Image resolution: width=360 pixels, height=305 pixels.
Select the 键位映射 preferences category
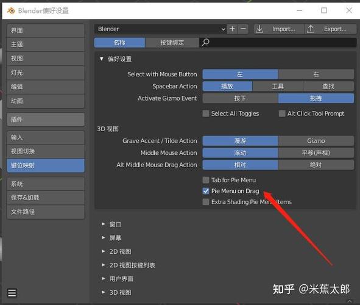(46, 165)
